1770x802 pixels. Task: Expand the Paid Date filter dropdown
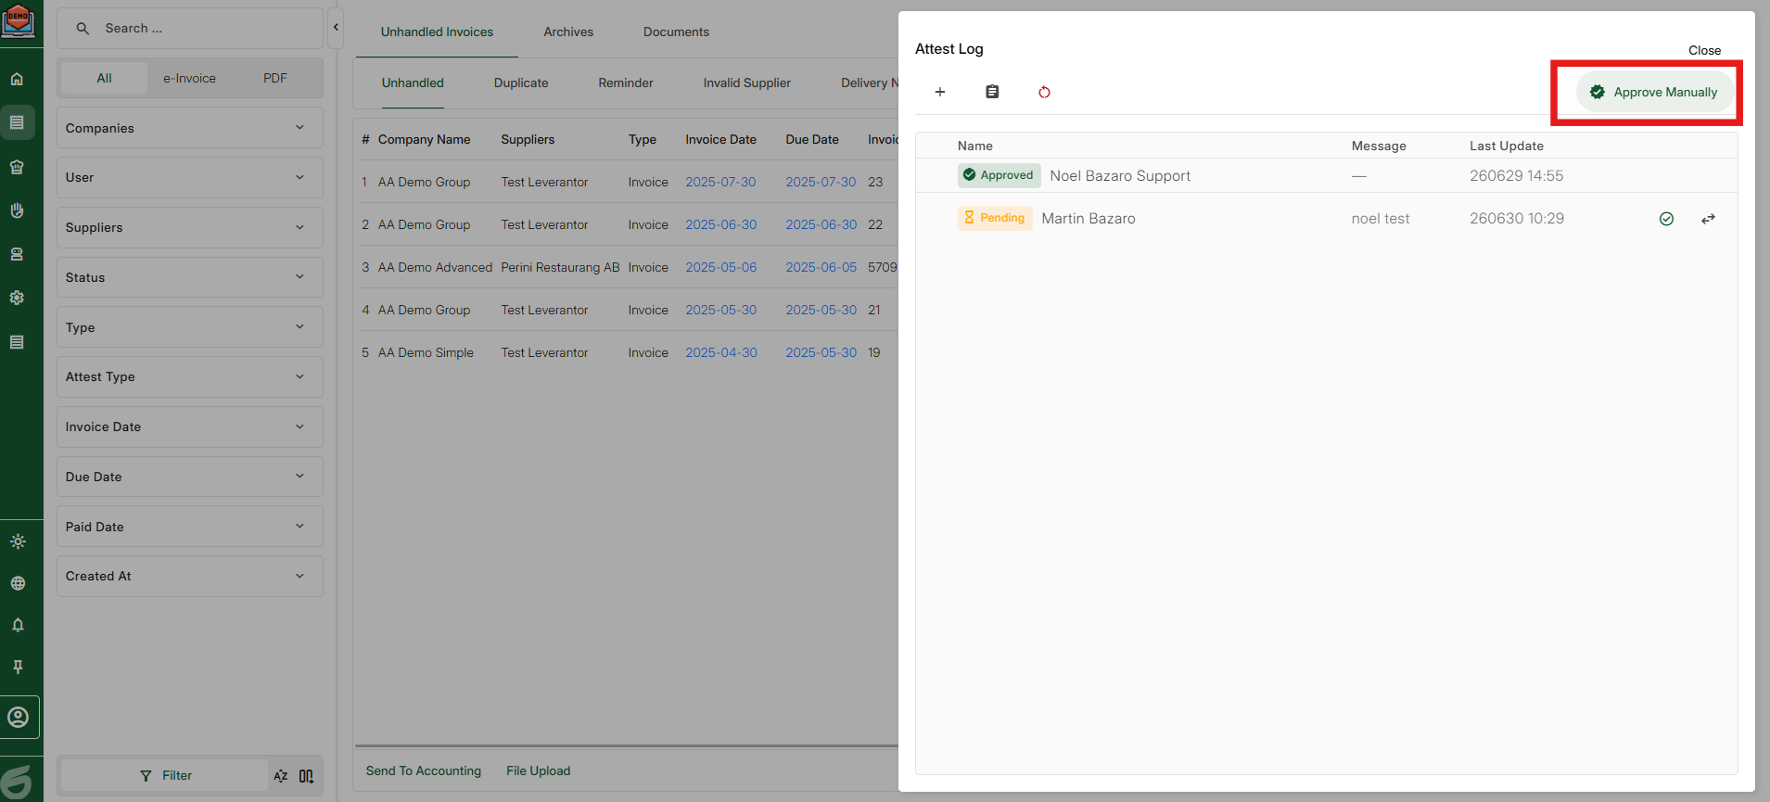[x=190, y=527]
